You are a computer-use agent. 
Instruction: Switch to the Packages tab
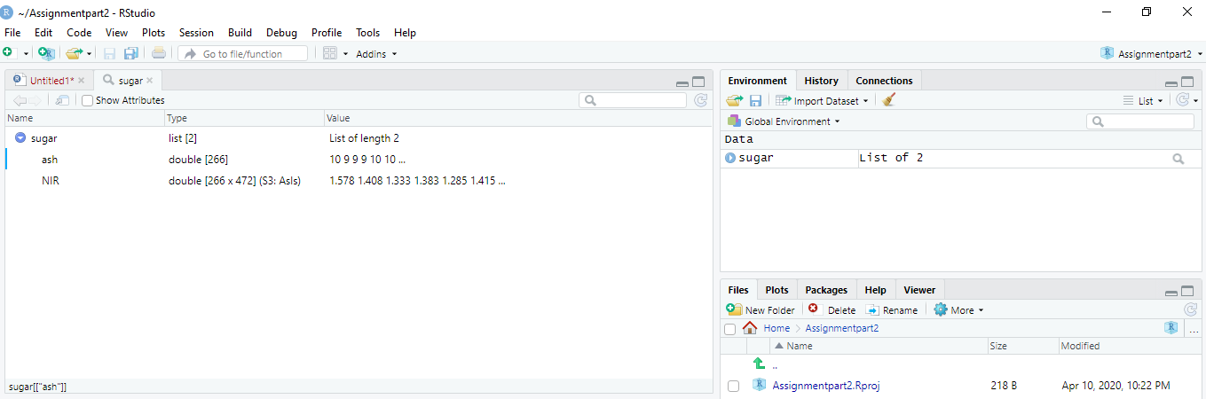click(826, 290)
